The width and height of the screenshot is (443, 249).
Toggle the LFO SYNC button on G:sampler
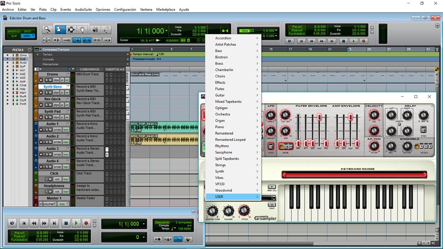pyautogui.click(x=271, y=146)
